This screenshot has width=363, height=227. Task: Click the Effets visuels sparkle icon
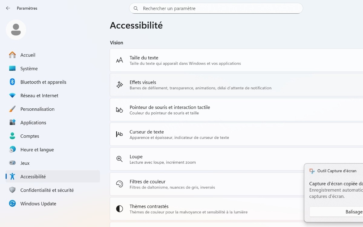point(119,85)
